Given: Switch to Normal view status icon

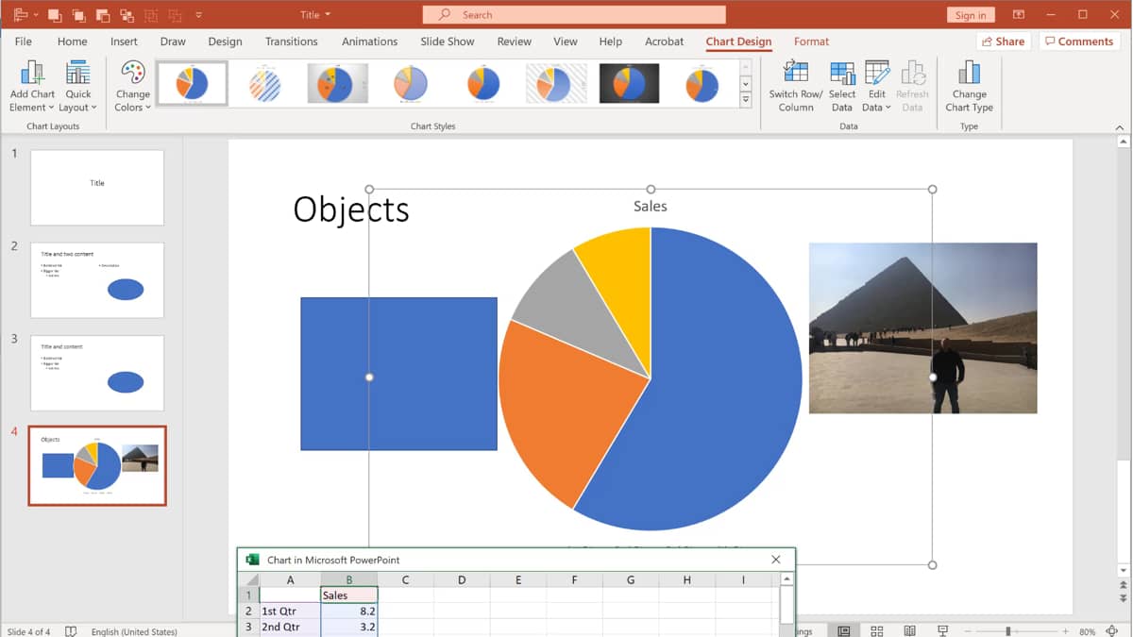Looking at the screenshot, I should pos(843,630).
